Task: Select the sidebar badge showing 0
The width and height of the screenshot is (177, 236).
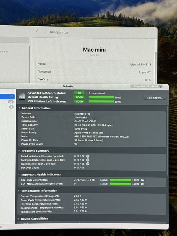Action: click(11, 107)
